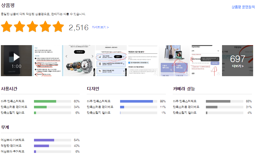Open 상품평 운영원칙 link

[x=243, y=7]
